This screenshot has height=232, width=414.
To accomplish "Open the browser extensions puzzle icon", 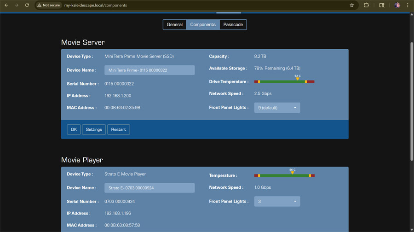I will [366, 5].
